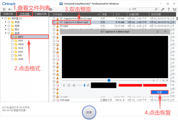Sort by 修改日期 column header
This screenshot has width=178, height=120.
(163, 14)
